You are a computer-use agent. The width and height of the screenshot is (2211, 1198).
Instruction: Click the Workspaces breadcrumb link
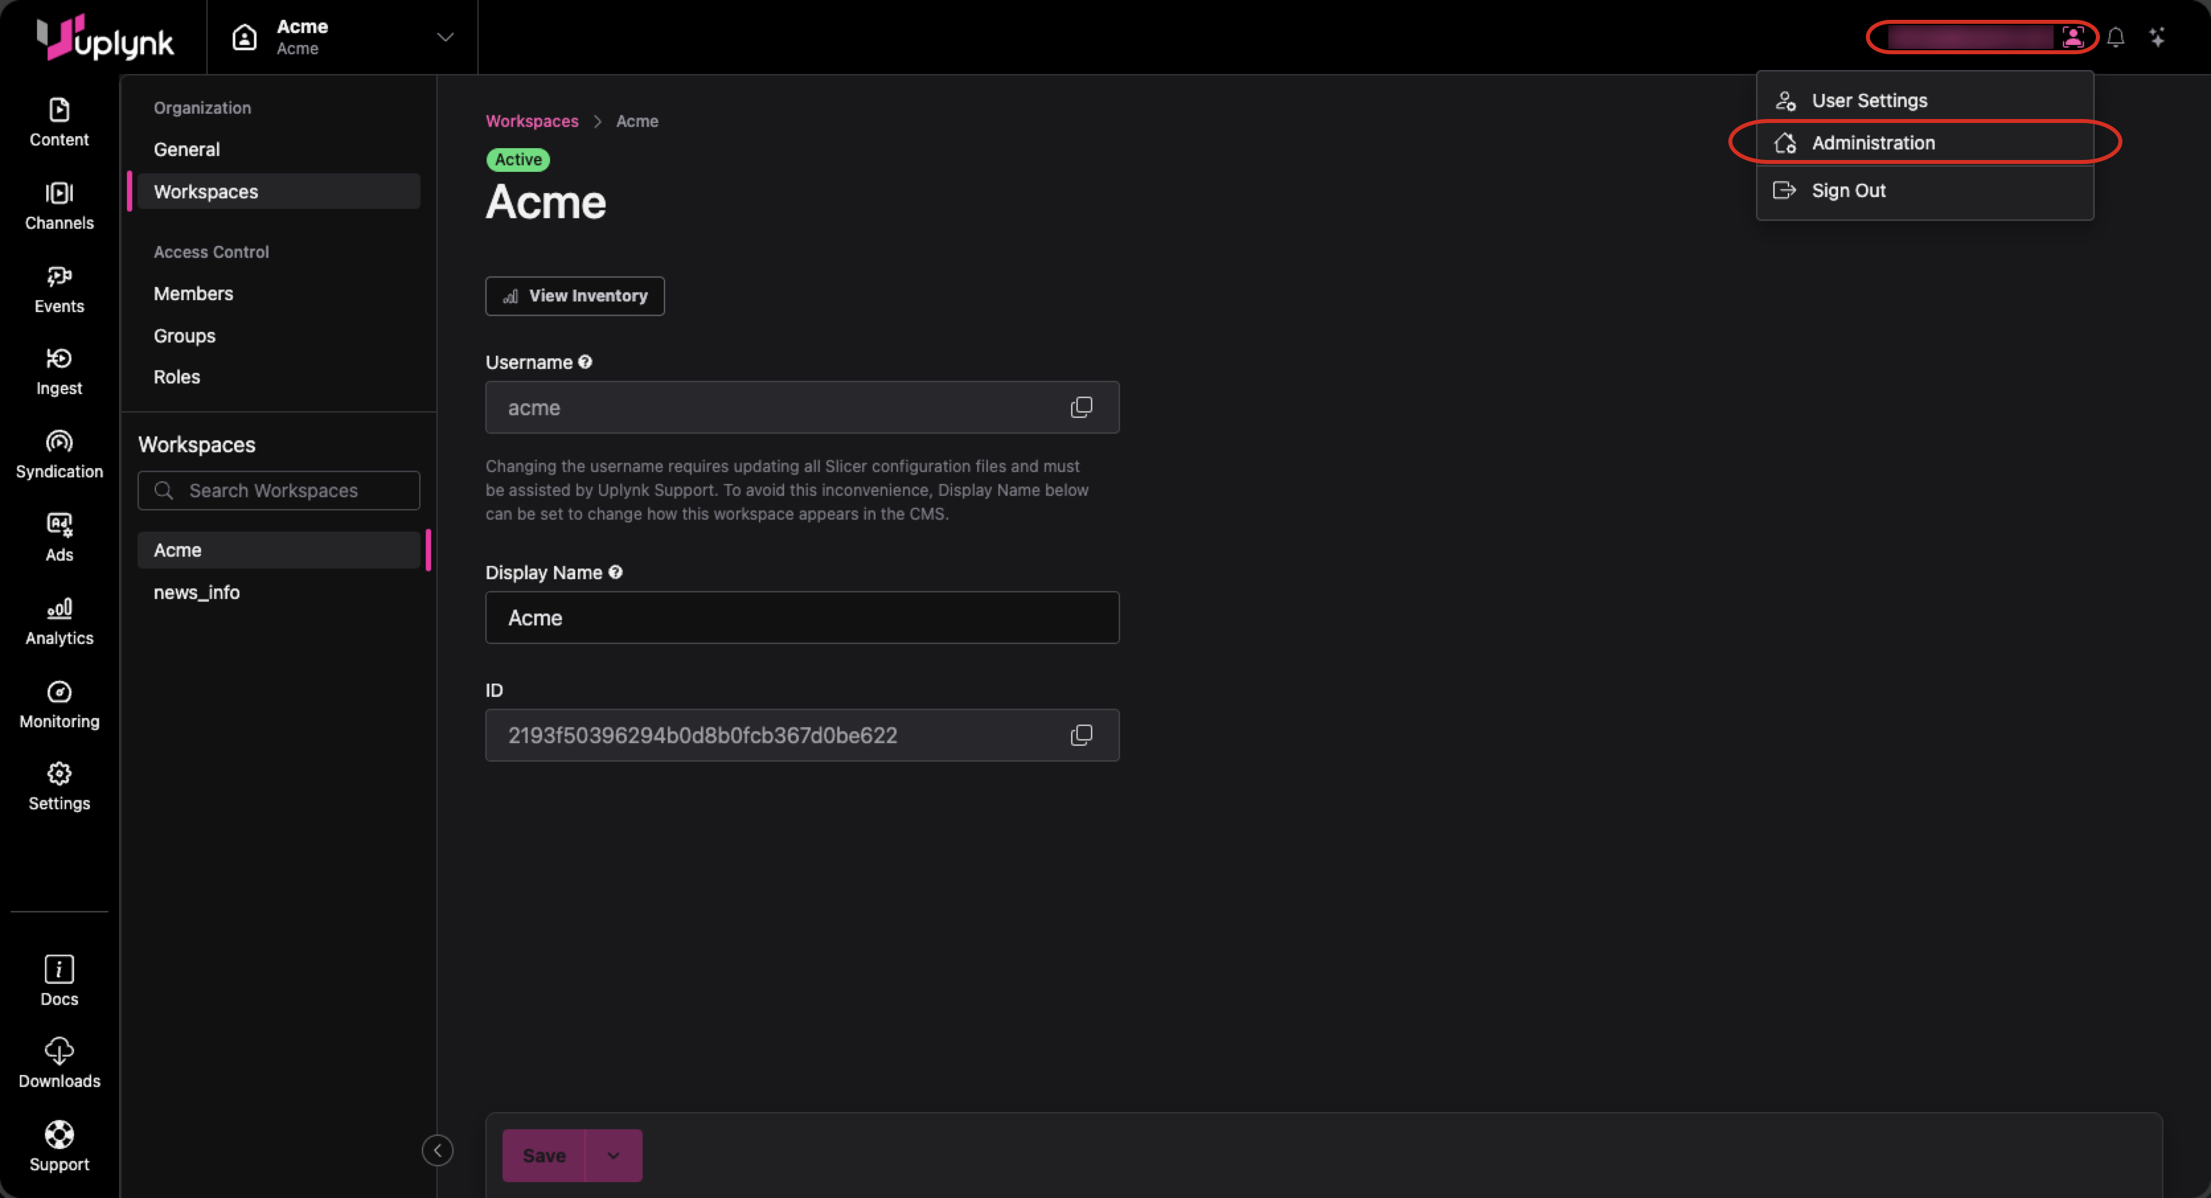click(532, 121)
